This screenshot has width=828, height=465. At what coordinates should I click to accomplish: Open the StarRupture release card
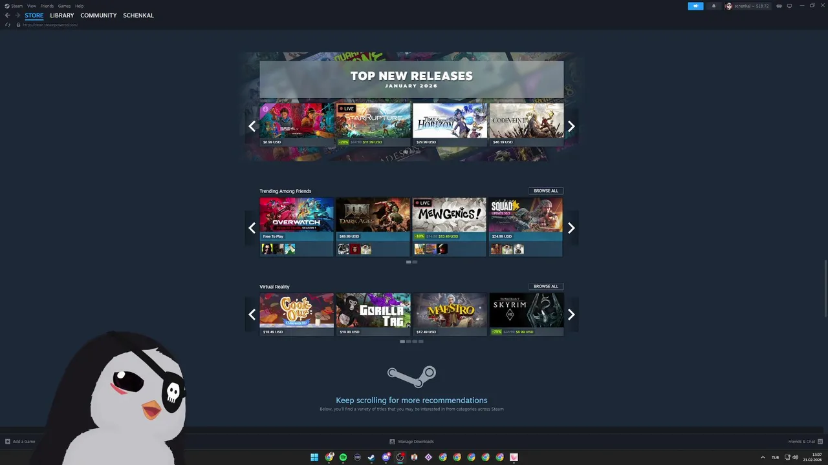(373, 125)
